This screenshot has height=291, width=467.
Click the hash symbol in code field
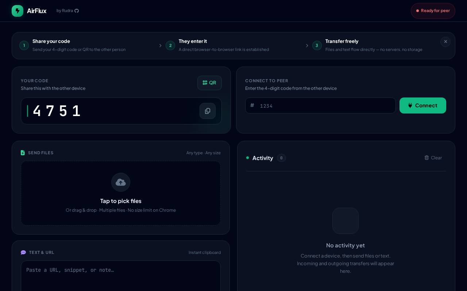pyautogui.click(x=252, y=105)
